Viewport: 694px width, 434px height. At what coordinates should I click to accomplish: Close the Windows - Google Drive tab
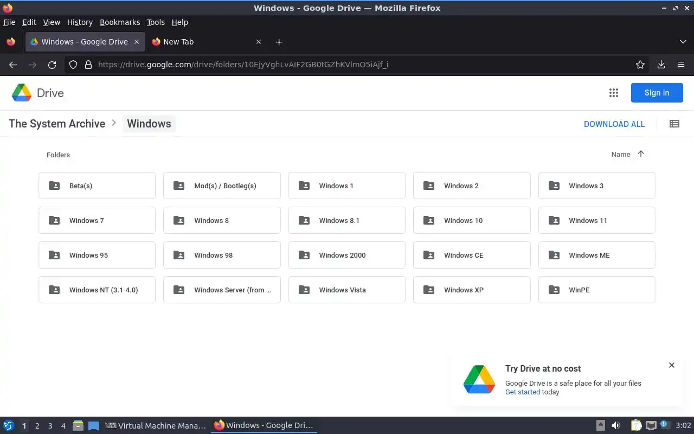click(137, 42)
